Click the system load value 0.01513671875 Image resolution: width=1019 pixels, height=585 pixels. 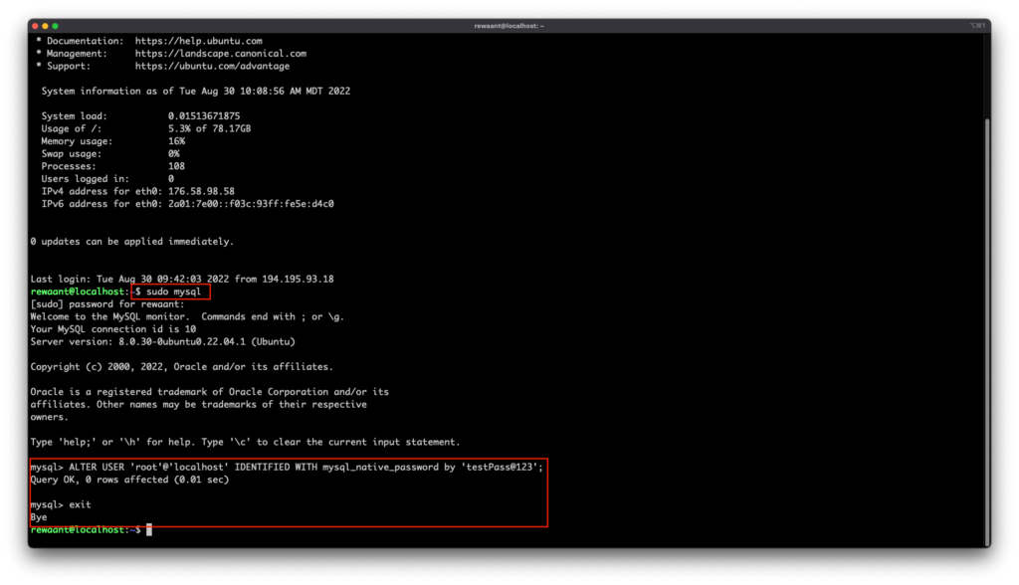tap(204, 115)
